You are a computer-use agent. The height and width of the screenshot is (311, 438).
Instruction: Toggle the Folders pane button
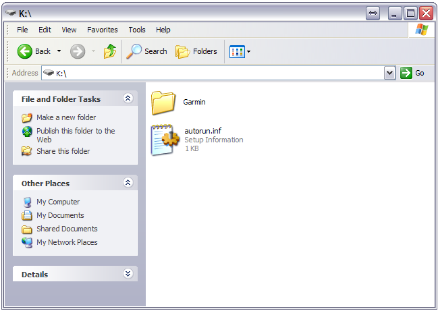[196, 51]
